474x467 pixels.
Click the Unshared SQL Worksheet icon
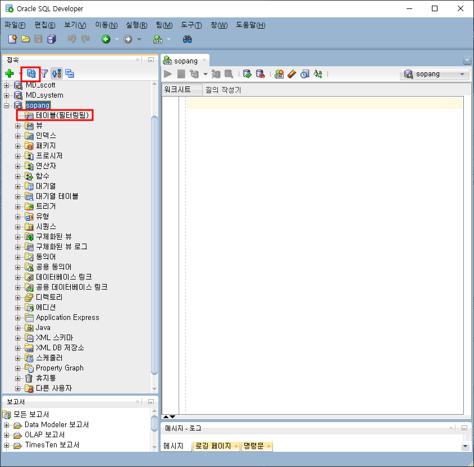click(x=279, y=74)
